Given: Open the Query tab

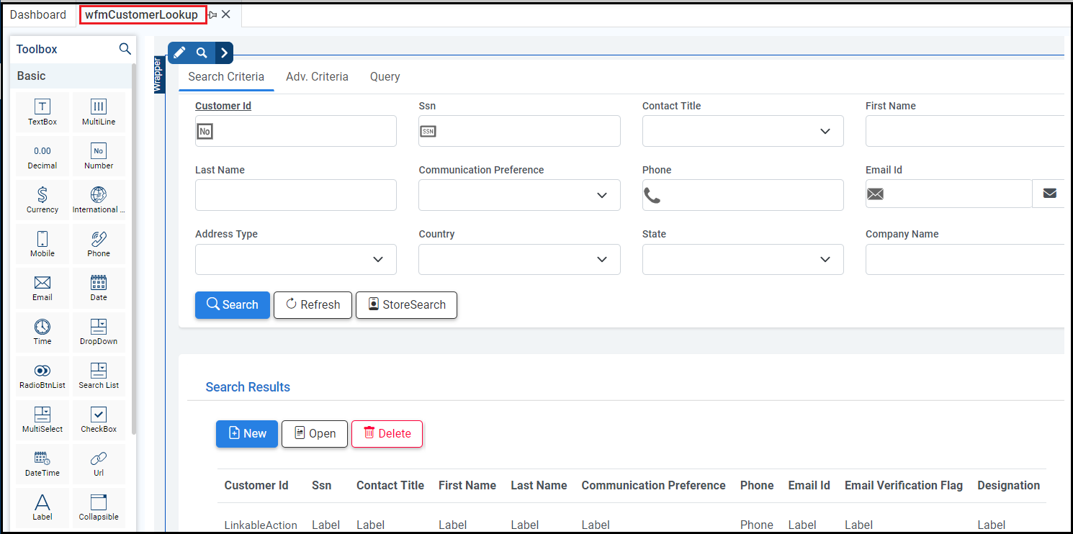Looking at the screenshot, I should pyautogui.click(x=385, y=77).
